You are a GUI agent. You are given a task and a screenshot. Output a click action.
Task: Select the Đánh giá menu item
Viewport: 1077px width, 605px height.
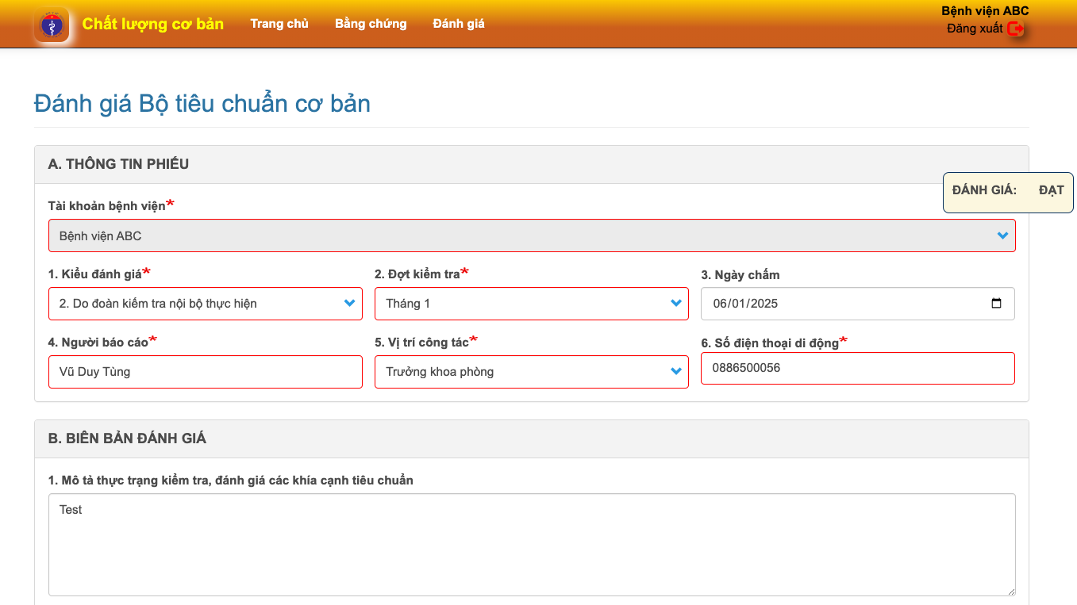459,24
